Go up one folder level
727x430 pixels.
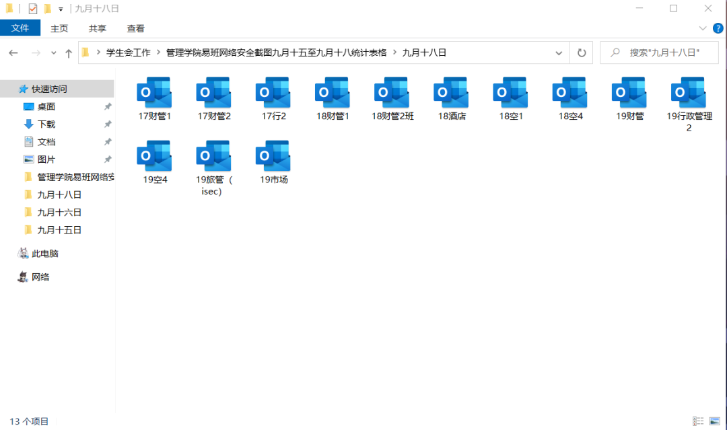(x=69, y=52)
